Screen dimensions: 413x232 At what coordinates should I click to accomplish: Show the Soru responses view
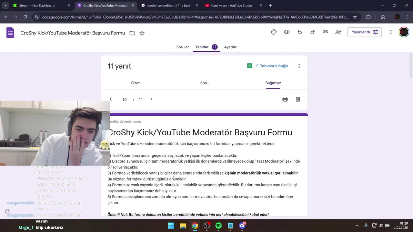(x=204, y=83)
